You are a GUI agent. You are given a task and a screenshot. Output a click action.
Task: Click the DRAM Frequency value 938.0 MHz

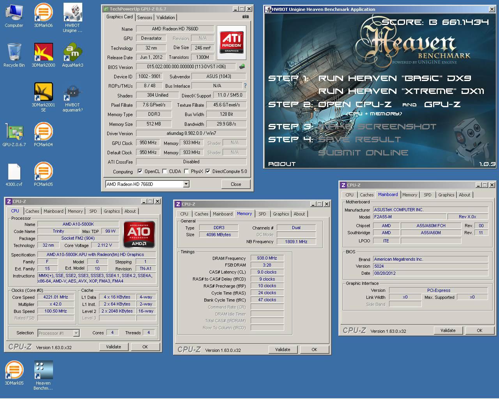pyautogui.click(x=267, y=258)
